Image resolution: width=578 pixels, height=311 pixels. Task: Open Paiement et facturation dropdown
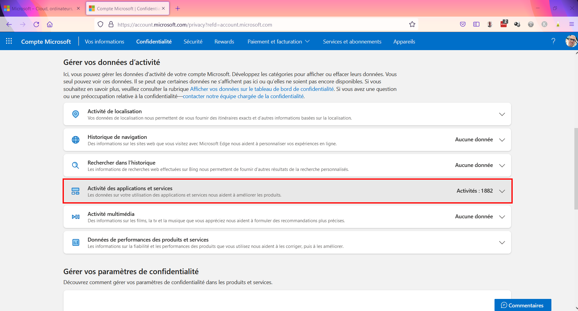(279, 41)
